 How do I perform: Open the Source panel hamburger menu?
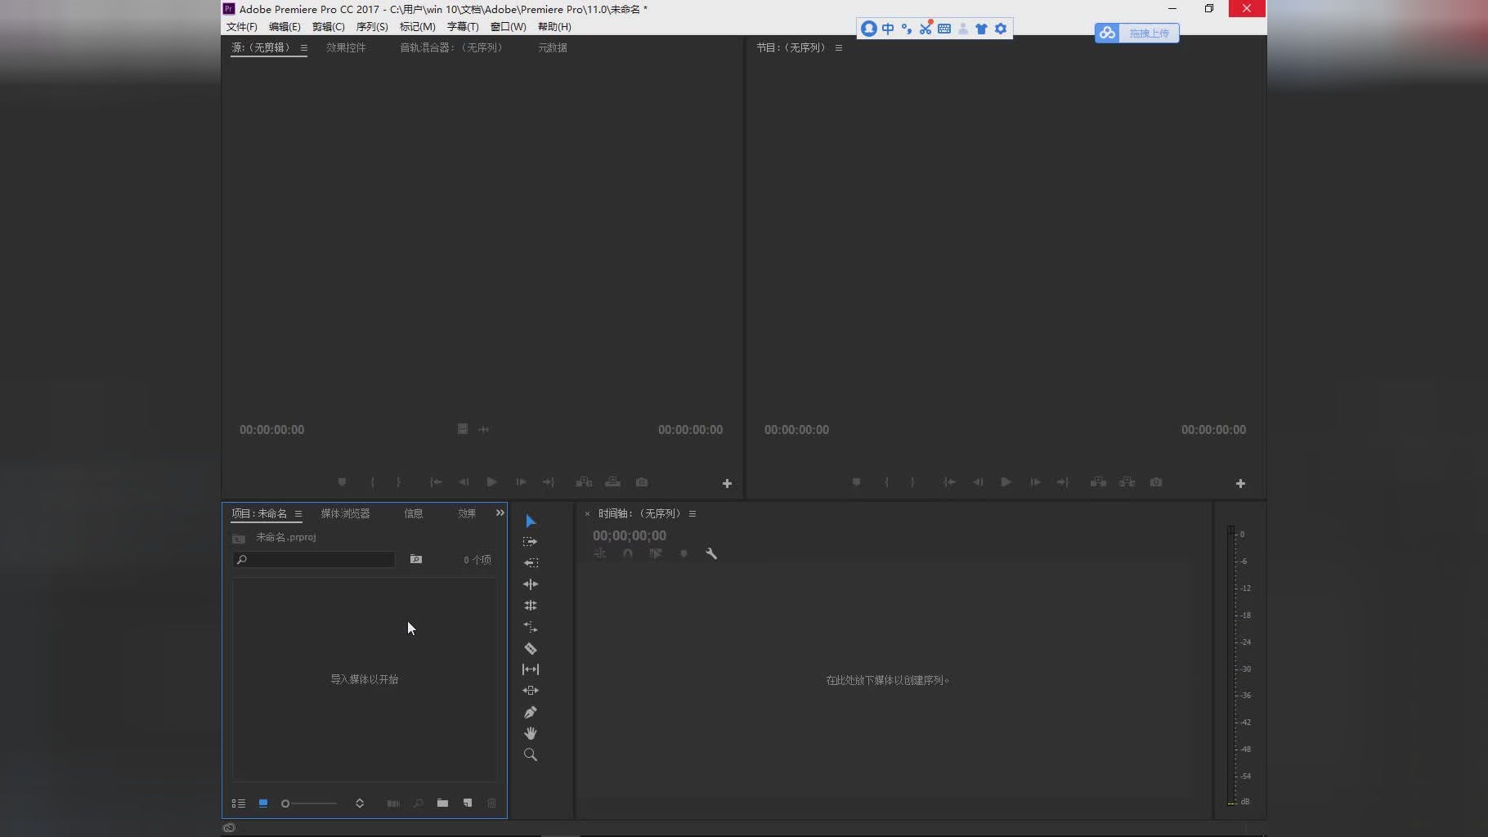[304, 48]
